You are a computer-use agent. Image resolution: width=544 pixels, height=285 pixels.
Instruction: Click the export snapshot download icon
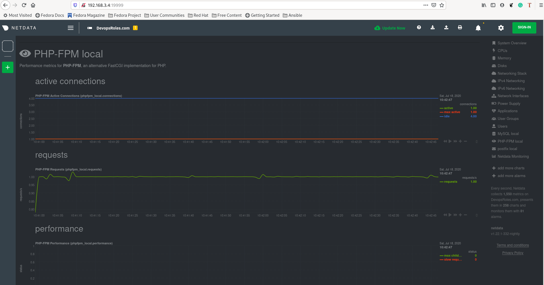tap(432, 28)
